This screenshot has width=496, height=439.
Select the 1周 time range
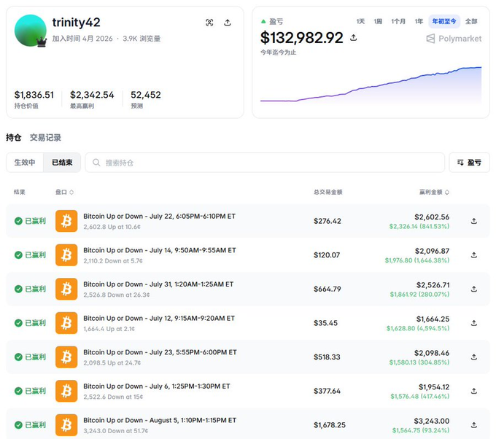coord(378,21)
